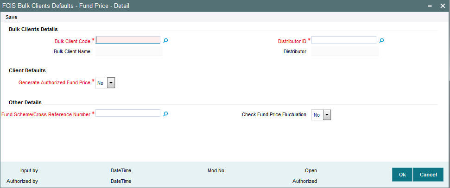Select the Other Details heading
This screenshot has width=450, height=188.
(25, 102)
